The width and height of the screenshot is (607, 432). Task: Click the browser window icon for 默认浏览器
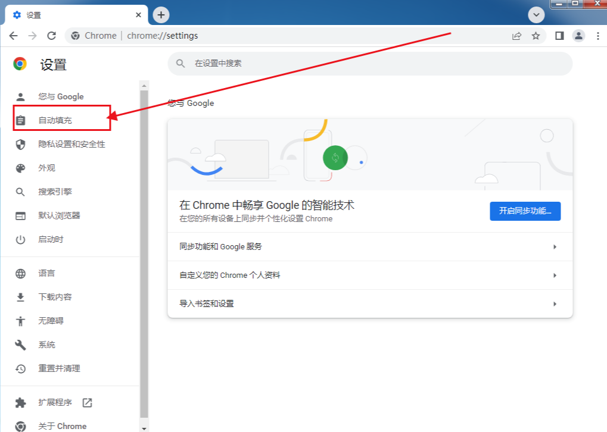click(20, 216)
